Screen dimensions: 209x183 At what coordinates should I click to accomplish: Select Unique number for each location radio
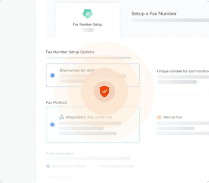coord(150,76)
